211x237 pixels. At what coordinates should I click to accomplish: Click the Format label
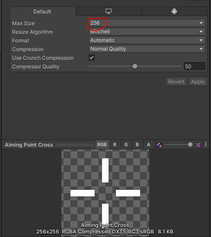coord(21,41)
